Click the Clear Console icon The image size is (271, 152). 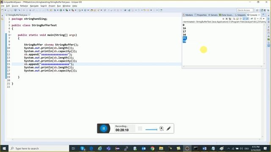coord(234,19)
